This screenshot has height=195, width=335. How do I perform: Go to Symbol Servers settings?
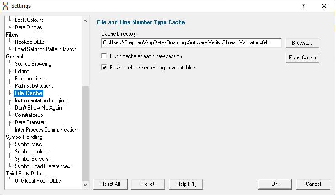click(x=32, y=159)
